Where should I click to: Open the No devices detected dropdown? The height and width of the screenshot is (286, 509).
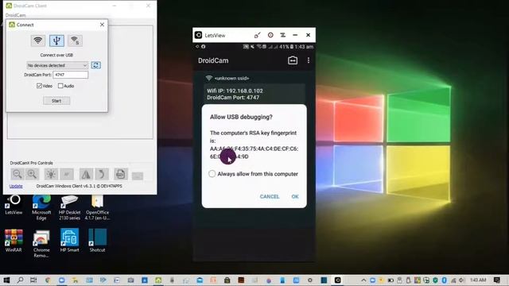point(57,65)
